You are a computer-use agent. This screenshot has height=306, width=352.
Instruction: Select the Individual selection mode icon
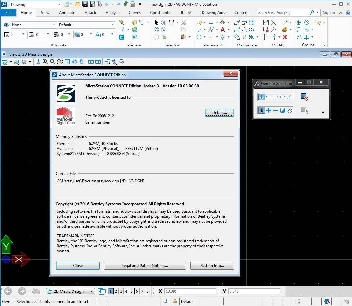tap(261, 97)
